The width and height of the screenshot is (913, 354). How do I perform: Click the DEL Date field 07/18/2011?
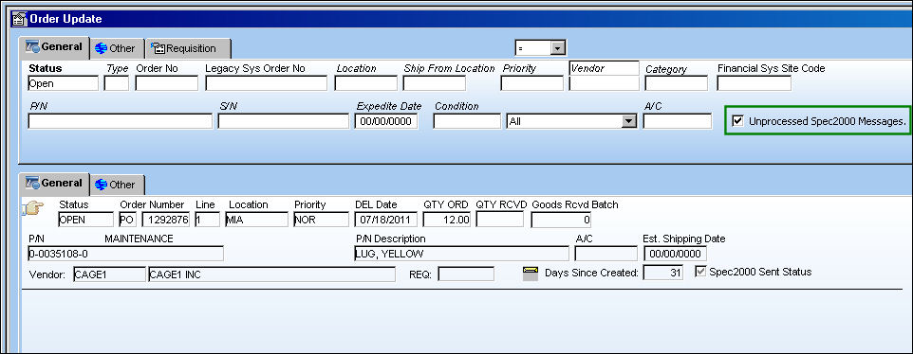click(x=386, y=220)
